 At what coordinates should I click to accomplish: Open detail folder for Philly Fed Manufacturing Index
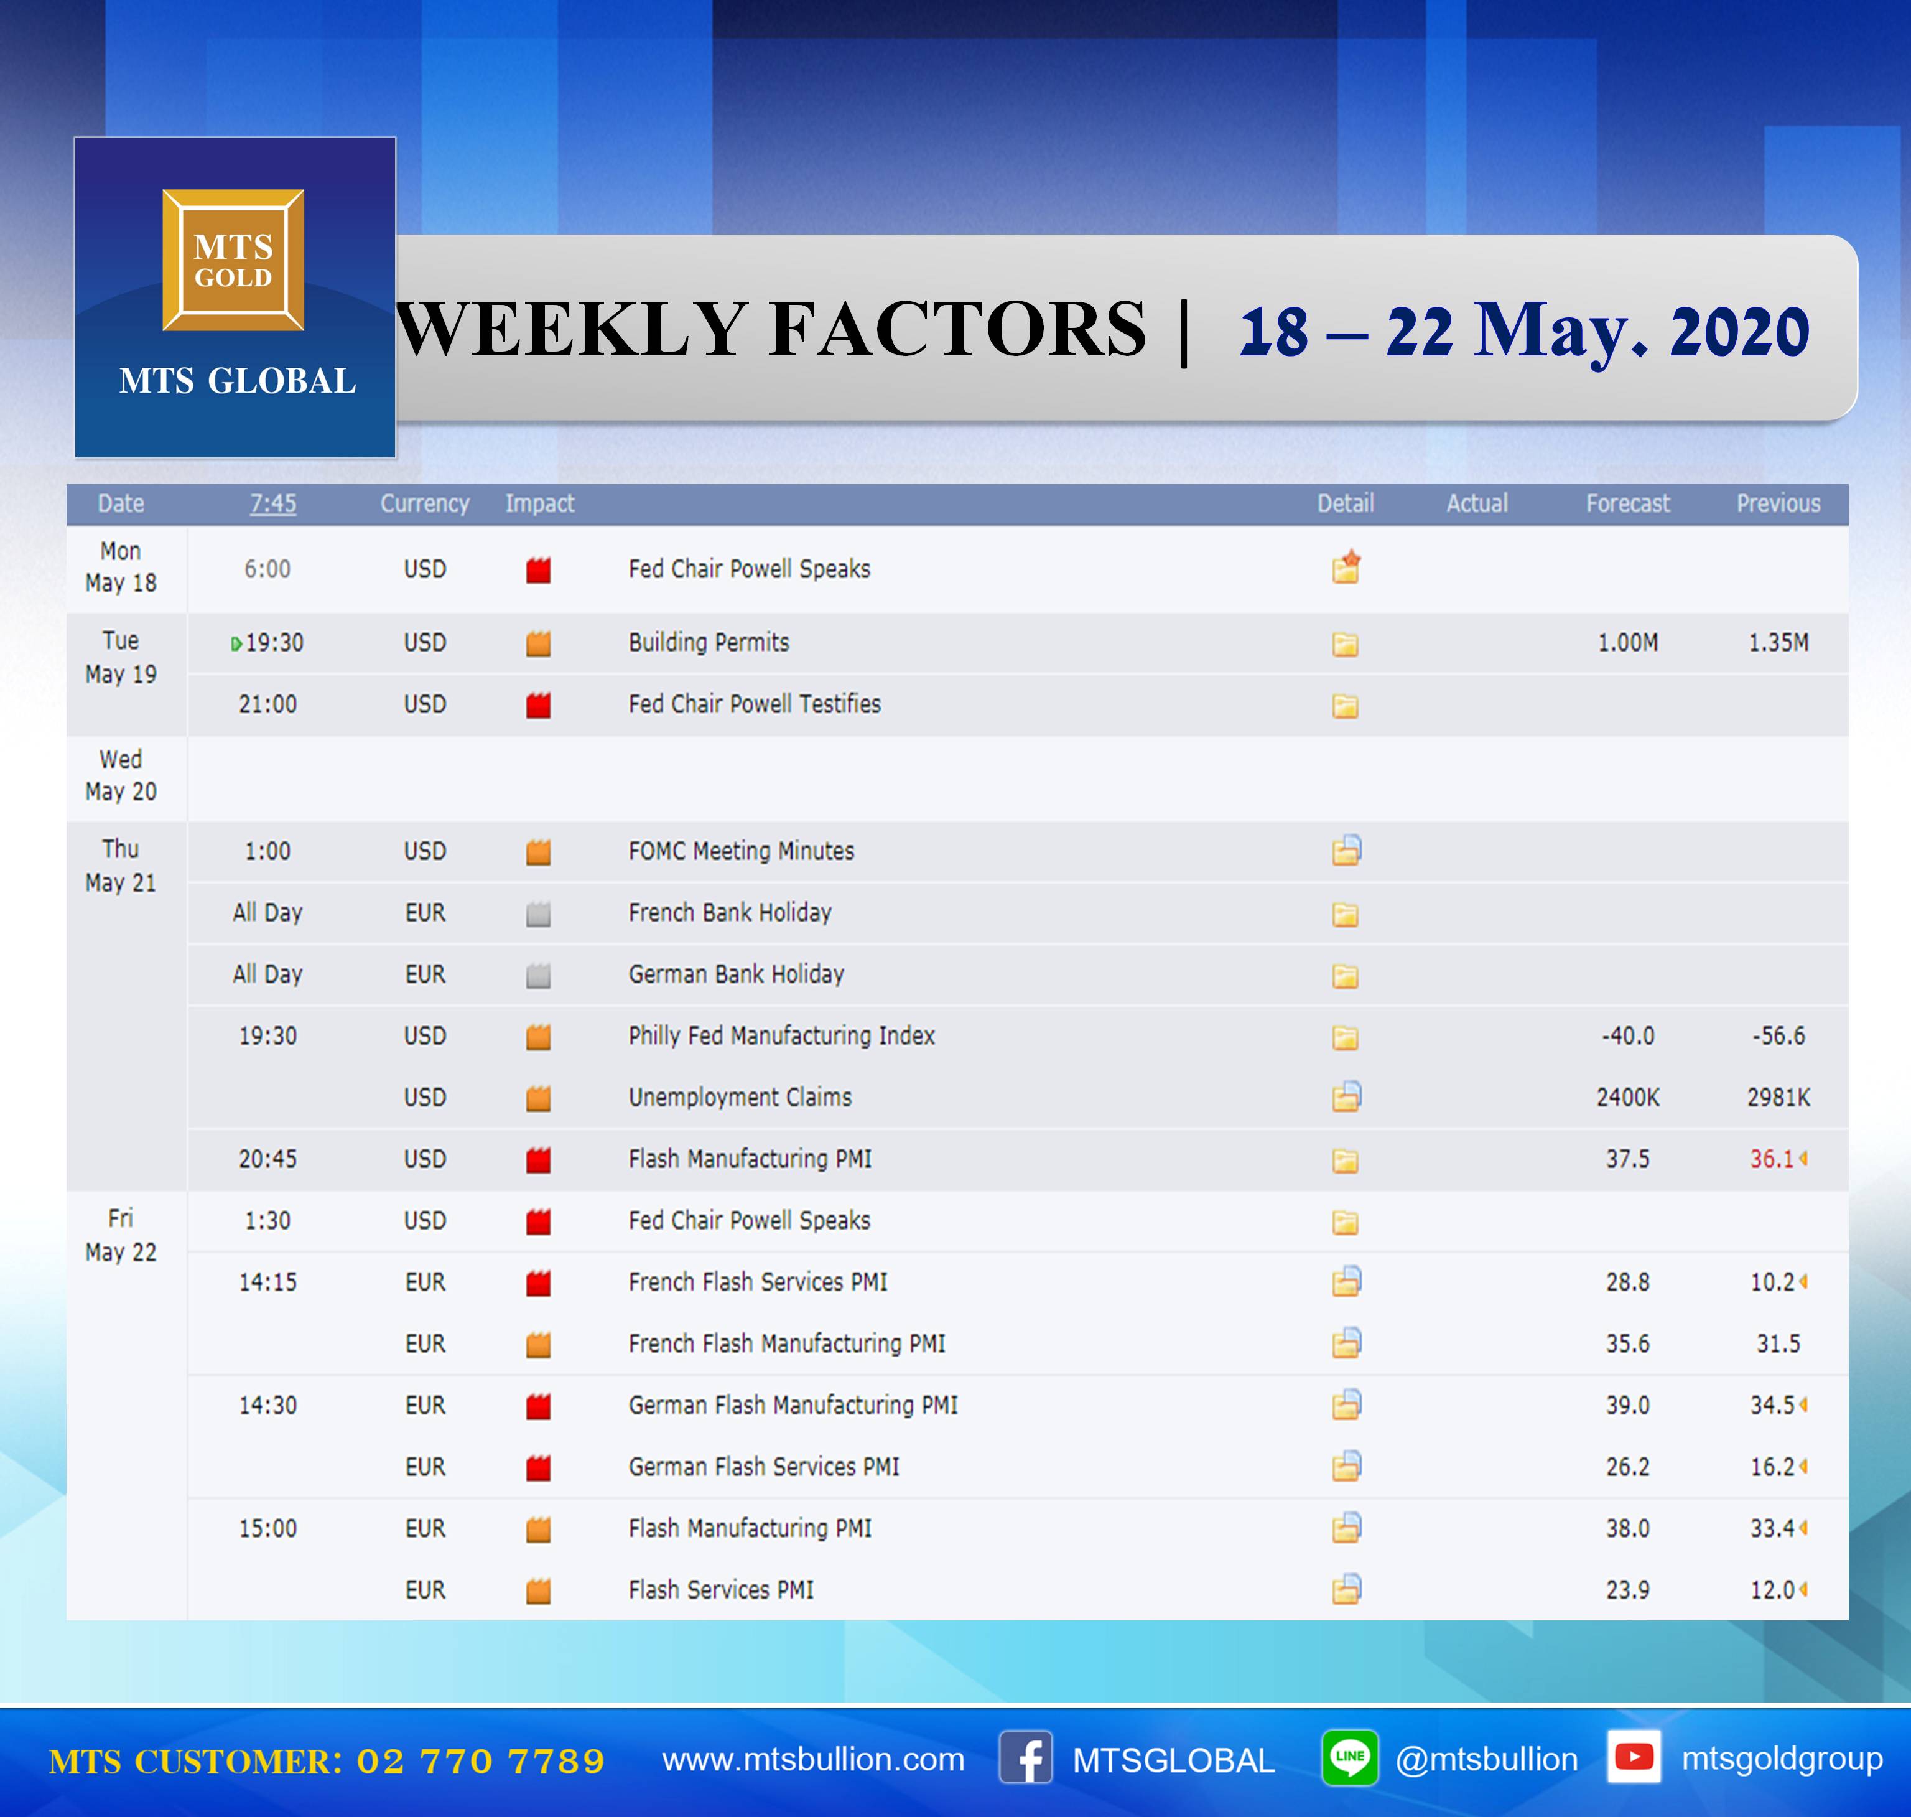[x=1346, y=1037]
